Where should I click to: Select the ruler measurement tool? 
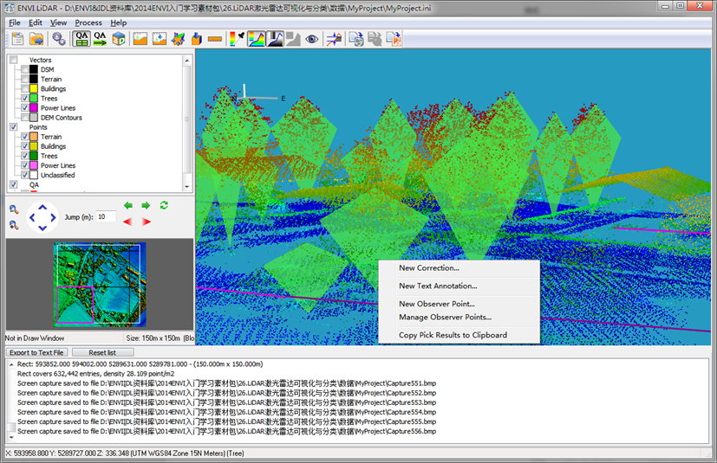click(215, 39)
